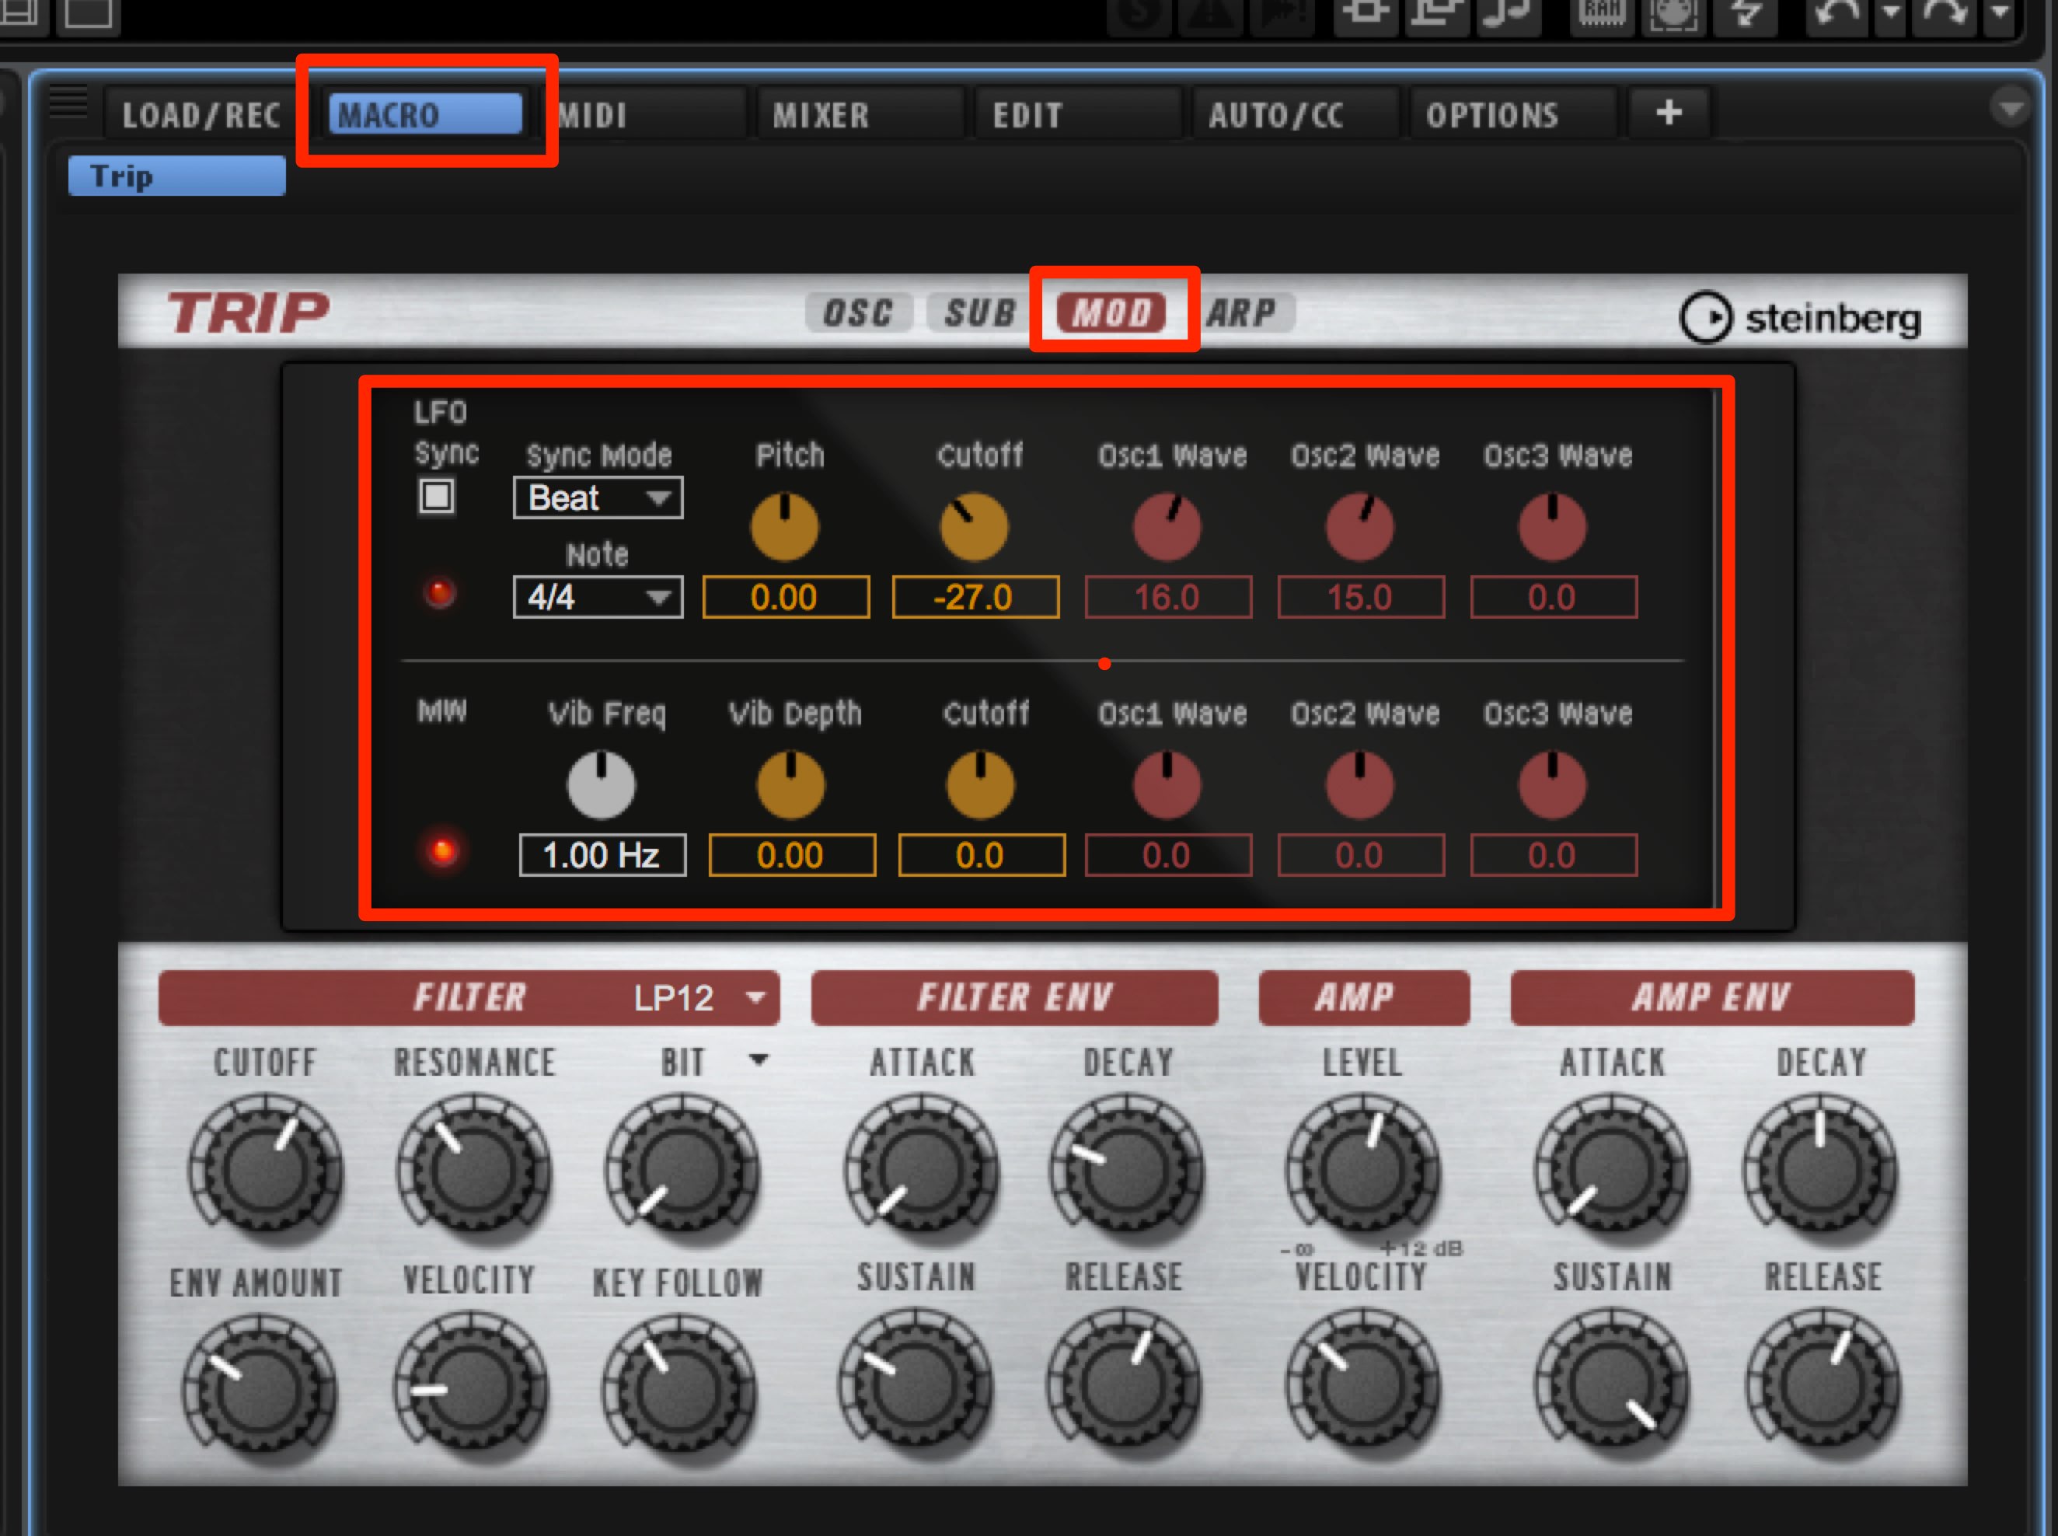The height and width of the screenshot is (1536, 2058).
Task: Toggle the LFO Sync checkbox
Action: click(x=436, y=496)
